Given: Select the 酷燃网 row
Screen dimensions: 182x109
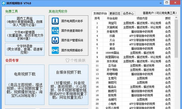Looking at the screenshot, I should [133, 91].
